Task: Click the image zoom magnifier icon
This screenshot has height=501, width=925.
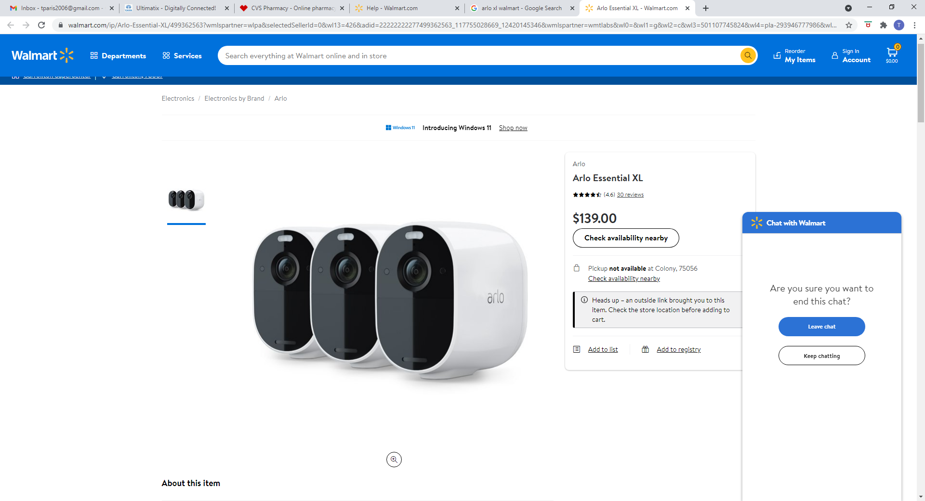Action: 394,460
